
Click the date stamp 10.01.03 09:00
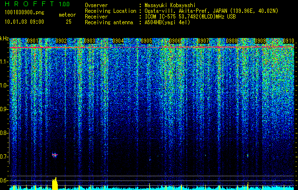pos(24,22)
